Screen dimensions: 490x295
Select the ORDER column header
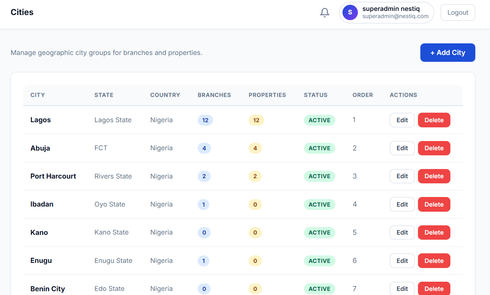pos(363,95)
